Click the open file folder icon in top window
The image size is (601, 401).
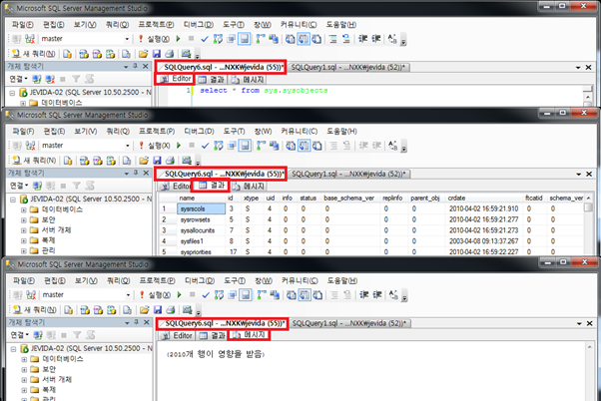[x=143, y=54]
